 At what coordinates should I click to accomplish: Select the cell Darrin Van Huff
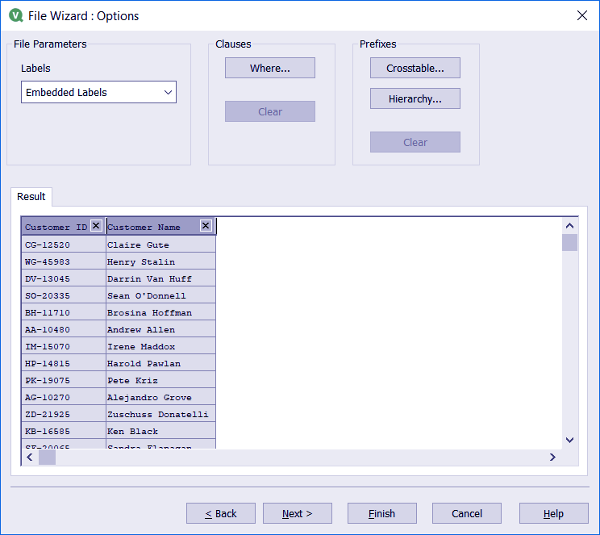click(x=161, y=278)
